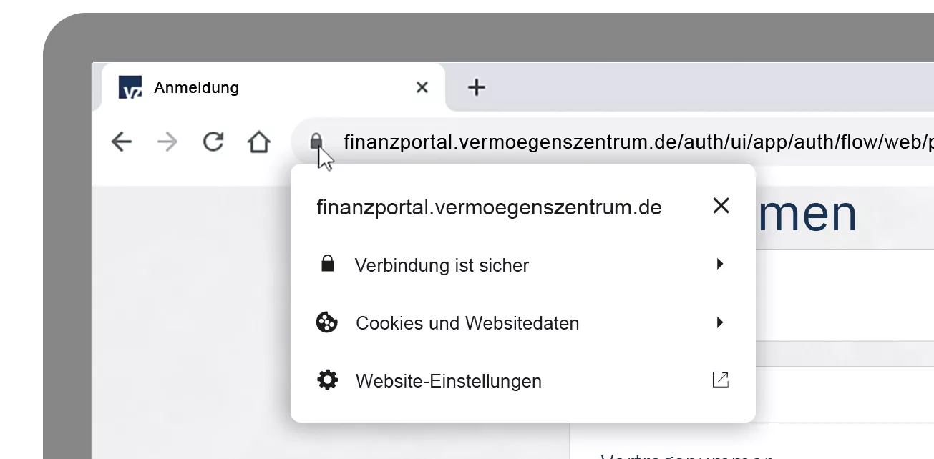Screen dimensions: 934x459
Task: Click the black lock icon beside Verbindung ist sicher
Action: click(x=327, y=264)
